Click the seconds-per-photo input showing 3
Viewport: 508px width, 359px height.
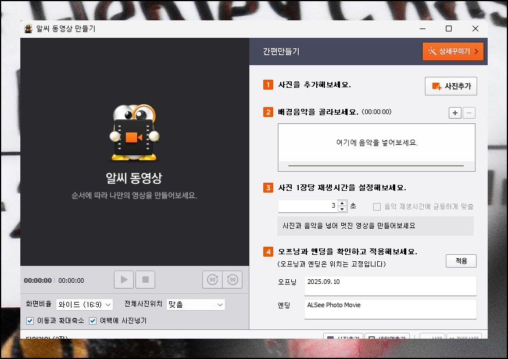307,205
